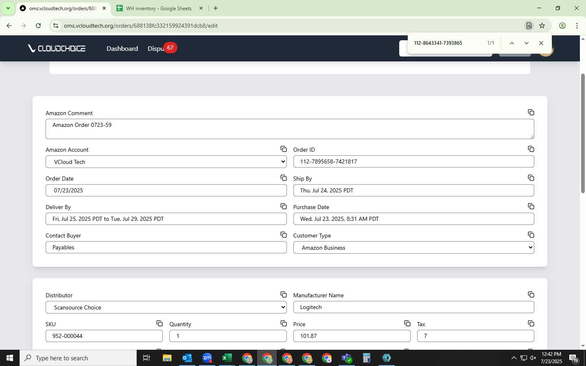Copy the Amazon Comment field value
The width and height of the screenshot is (586, 366).
tap(531, 112)
